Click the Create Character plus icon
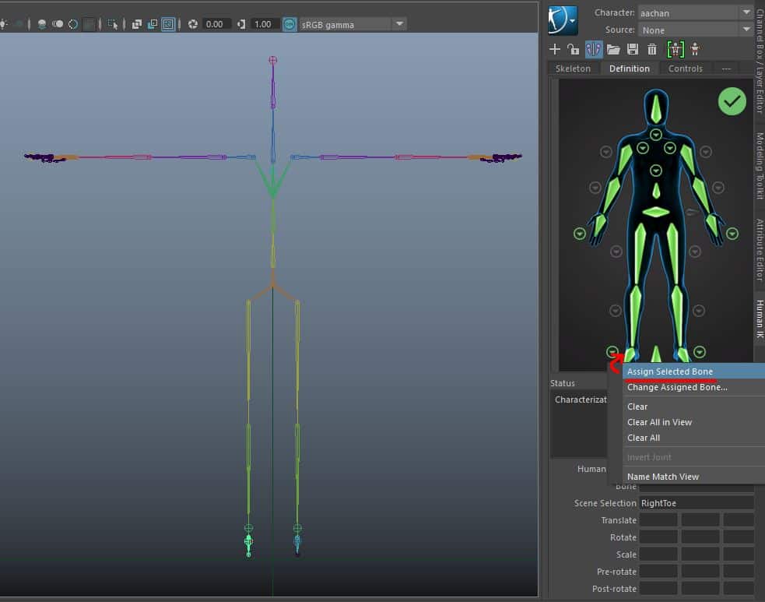The height and width of the screenshot is (602, 765). click(555, 49)
